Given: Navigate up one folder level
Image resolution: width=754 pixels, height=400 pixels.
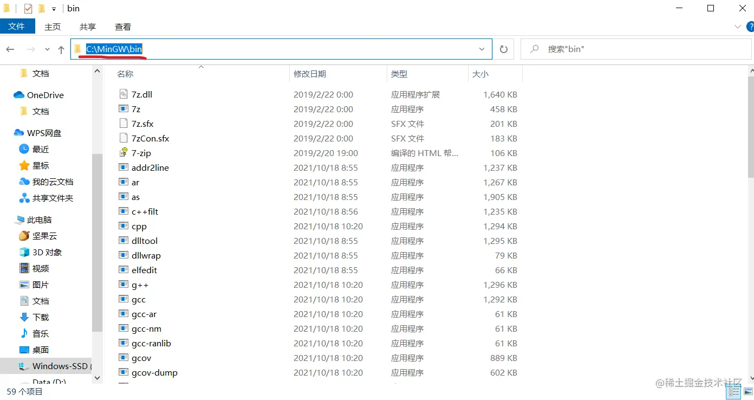Looking at the screenshot, I should 61,49.
